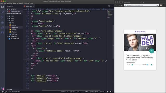The image size is (166, 93).
Task: Click the browser forward arrow
Action: (x=119, y=5)
